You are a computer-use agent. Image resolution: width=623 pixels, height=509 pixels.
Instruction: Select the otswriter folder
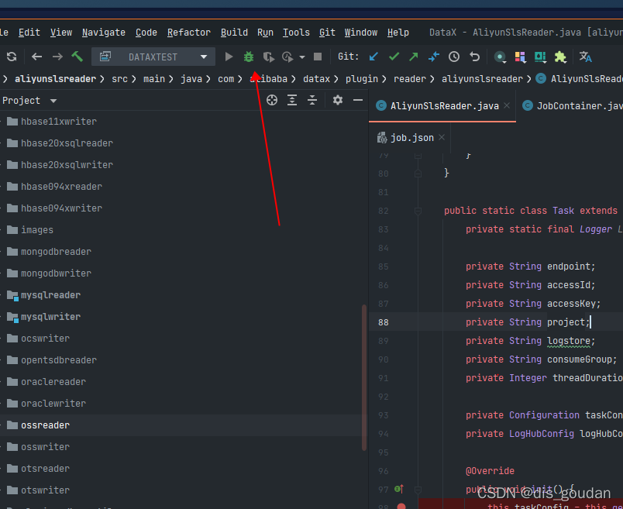point(45,490)
